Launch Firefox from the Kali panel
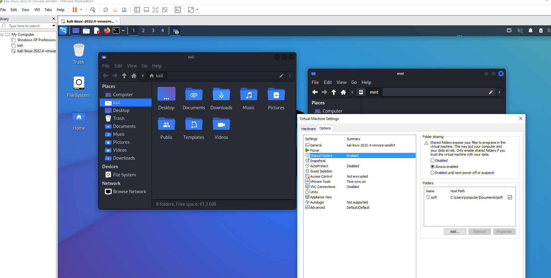Screen dimensions: 551x278 [107, 31]
